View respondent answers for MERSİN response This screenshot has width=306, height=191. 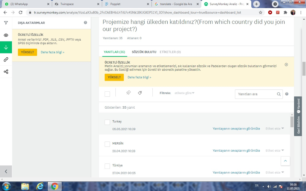click(x=236, y=151)
